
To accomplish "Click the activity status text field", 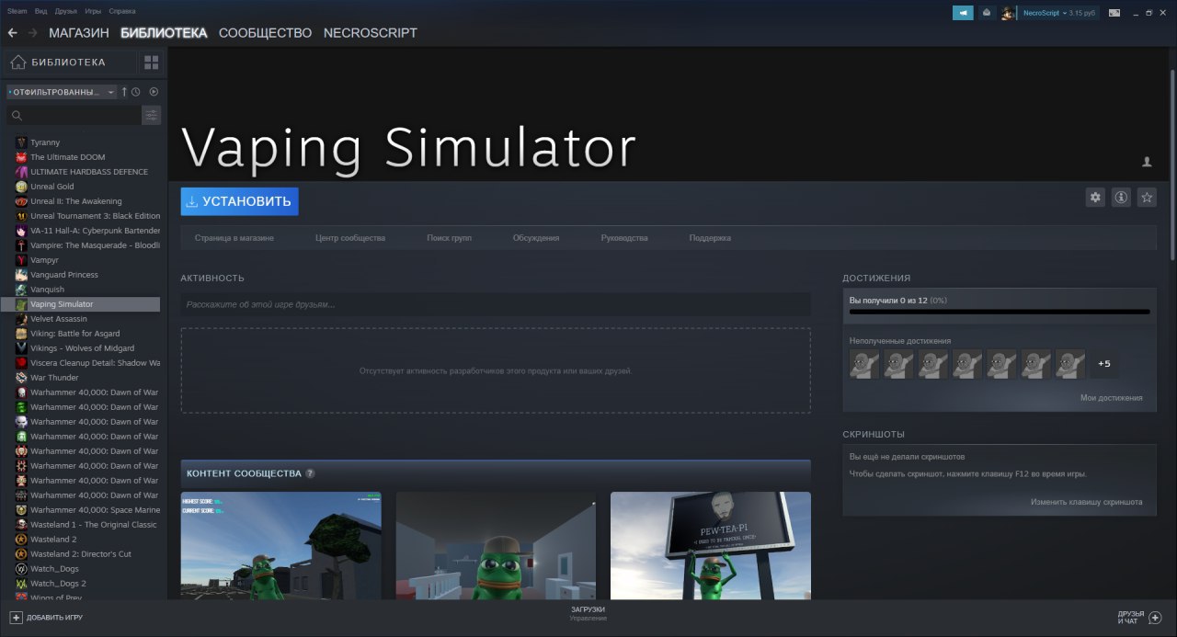I will (x=496, y=304).
